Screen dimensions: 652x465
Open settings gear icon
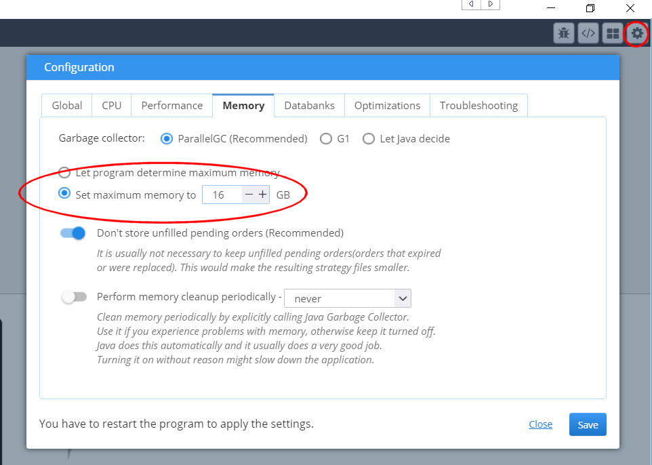click(x=636, y=33)
